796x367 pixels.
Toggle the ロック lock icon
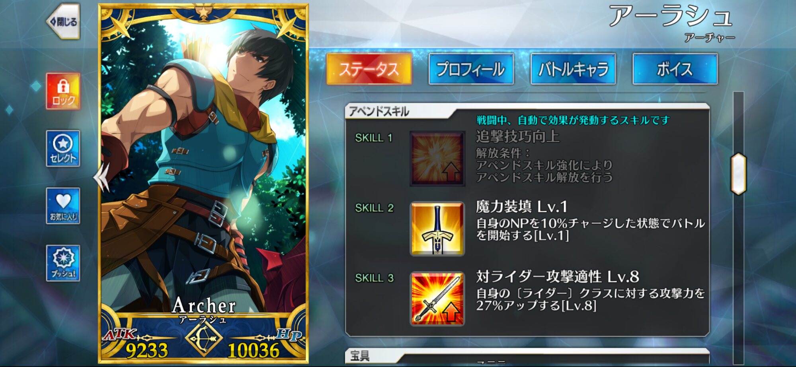pyautogui.click(x=63, y=91)
